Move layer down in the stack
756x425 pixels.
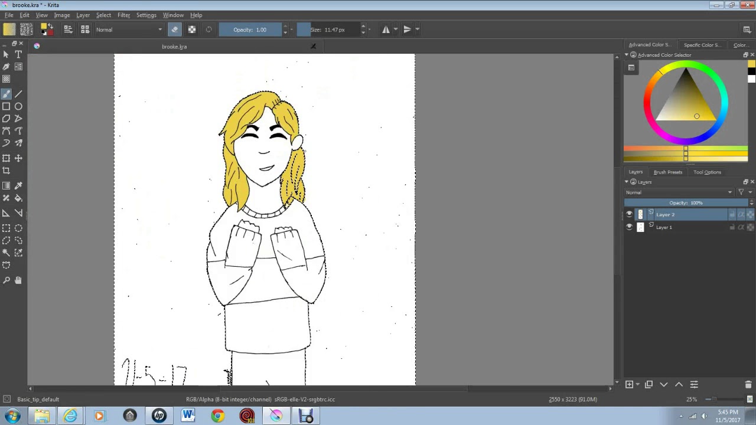click(x=664, y=385)
